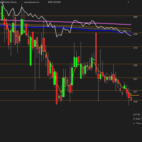Select the 227 price axis label
This screenshot has height=142, width=142.
pos(135,92)
